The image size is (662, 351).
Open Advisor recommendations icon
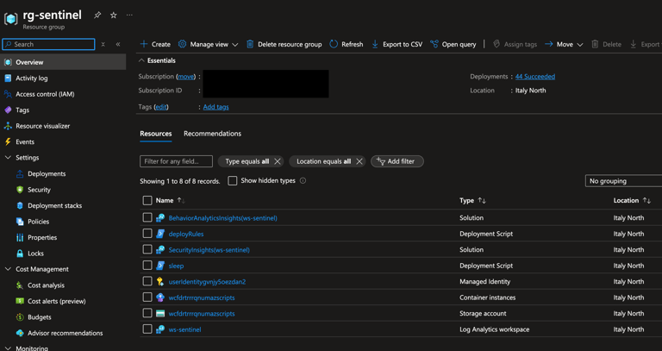click(x=20, y=333)
